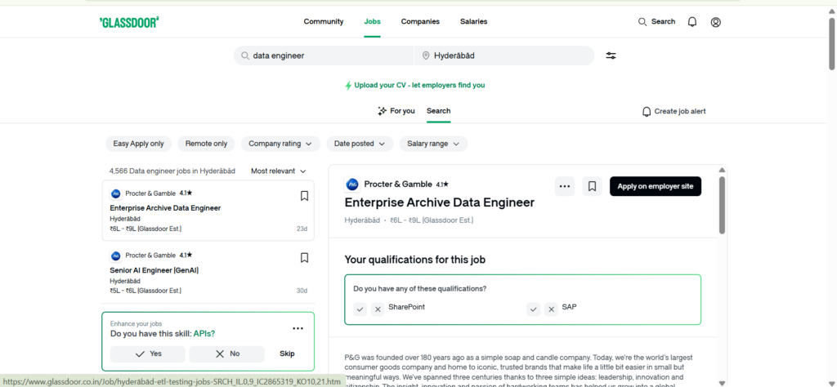
Task: Expand Company rating filter dropdown
Action: click(280, 144)
